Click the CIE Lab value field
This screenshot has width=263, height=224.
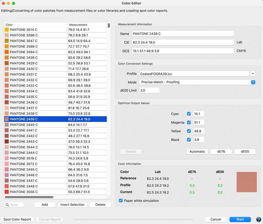(183, 42)
